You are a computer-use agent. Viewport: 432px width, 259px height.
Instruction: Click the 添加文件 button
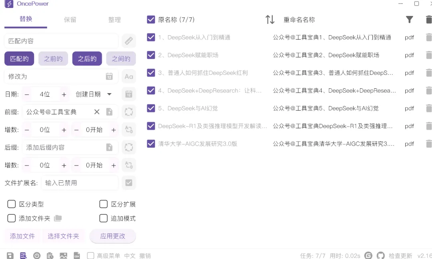(x=22, y=236)
